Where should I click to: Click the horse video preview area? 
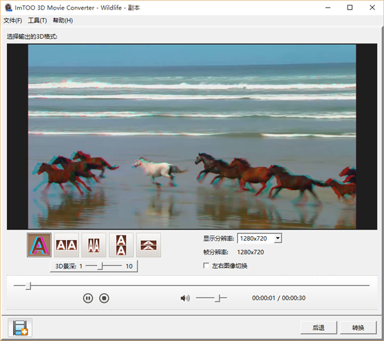pyautogui.click(x=192, y=136)
